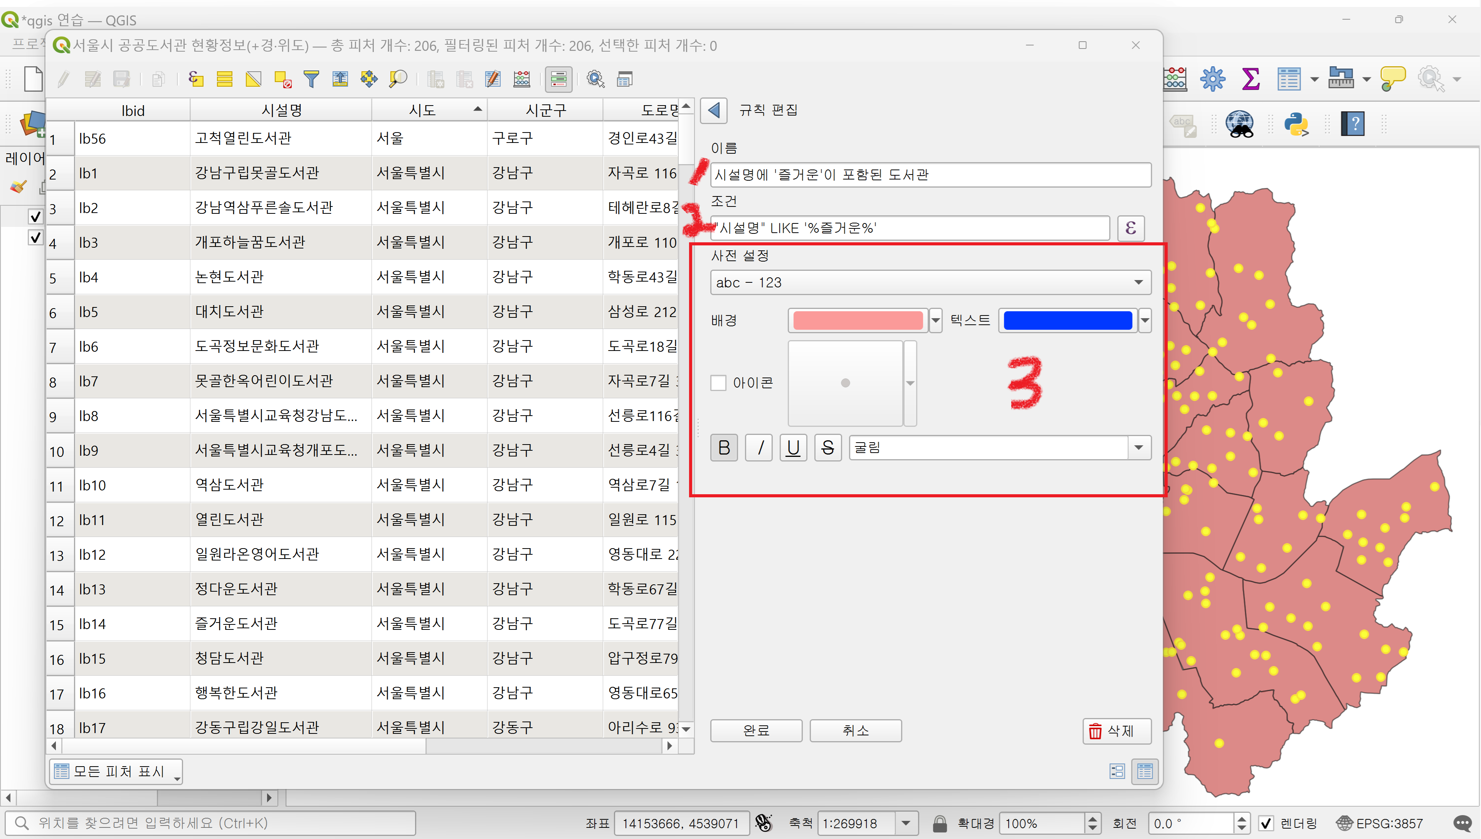Click the expression builder epsilon button
The image size is (1481, 839).
coord(1130,228)
